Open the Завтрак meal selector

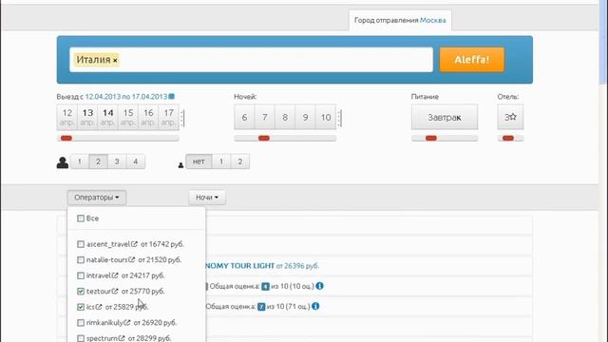(x=445, y=117)
